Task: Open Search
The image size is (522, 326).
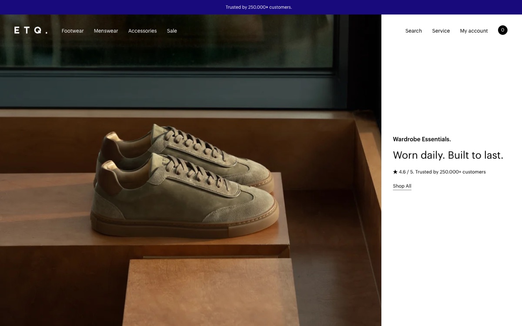Action: (x=413, y=31)
